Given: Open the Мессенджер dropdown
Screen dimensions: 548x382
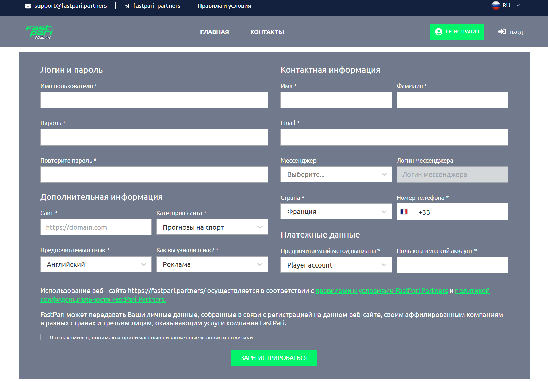Looking at the screenshot, I should pyautogui.click(x=336, y=174).
